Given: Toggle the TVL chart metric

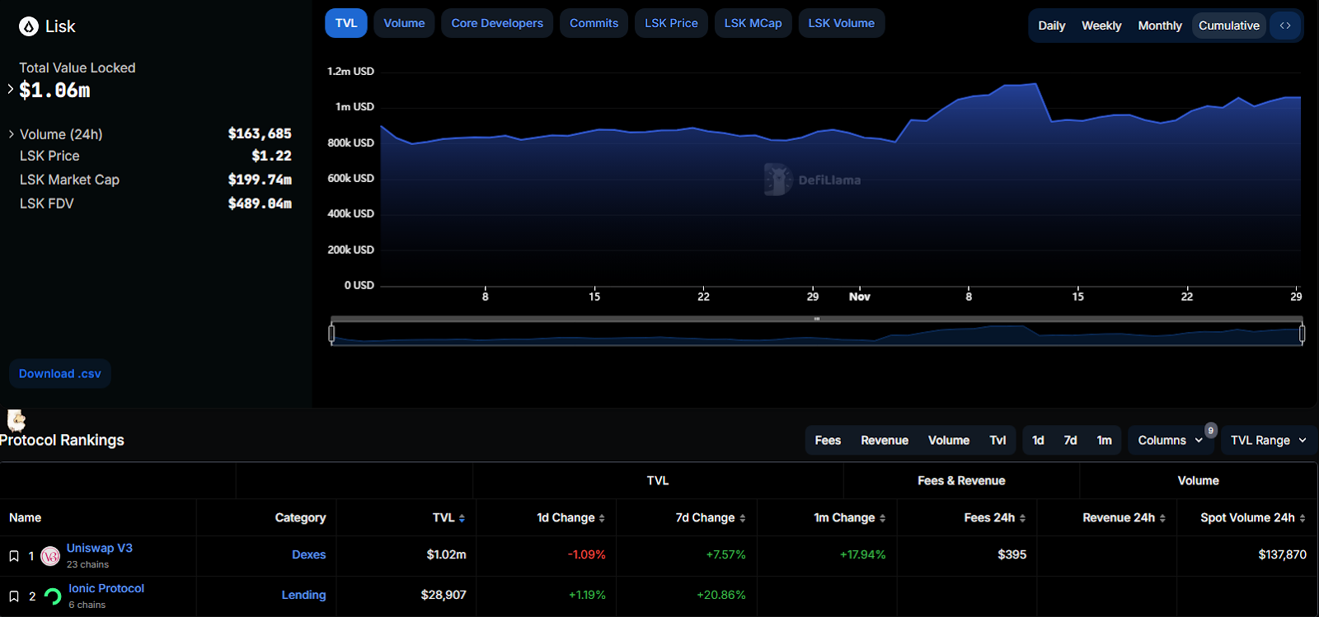Looking at the screenshot, I should coord(346,23).
